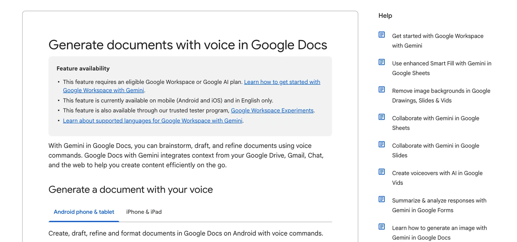The image size is (517, 242).
Task: Click the 'Feature availability' heading
Action: pyautogui.click(x=83, y=68)
